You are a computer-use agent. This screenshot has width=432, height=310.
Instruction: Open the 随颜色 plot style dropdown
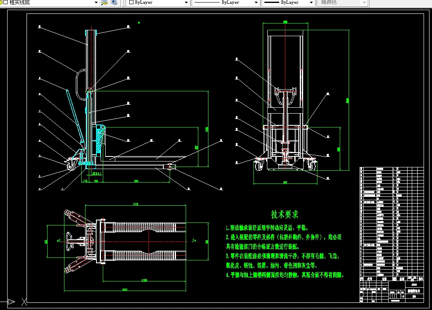343,3
